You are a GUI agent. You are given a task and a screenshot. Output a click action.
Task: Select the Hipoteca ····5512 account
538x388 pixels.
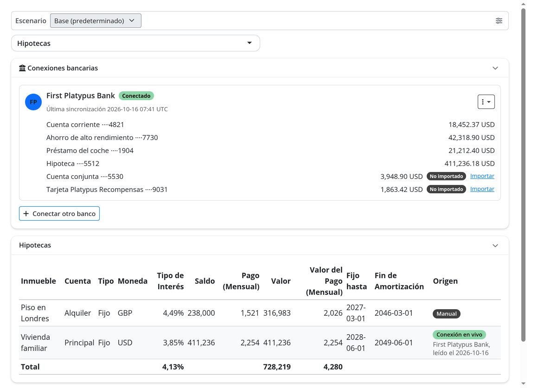point(270,164)
